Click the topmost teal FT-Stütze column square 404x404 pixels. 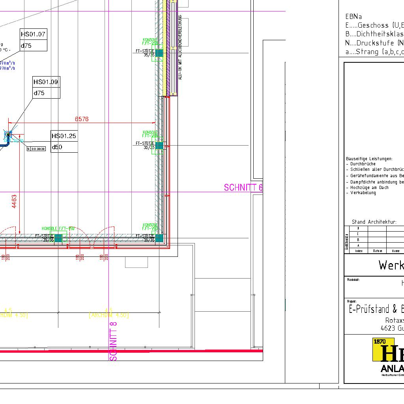[159, 53]
